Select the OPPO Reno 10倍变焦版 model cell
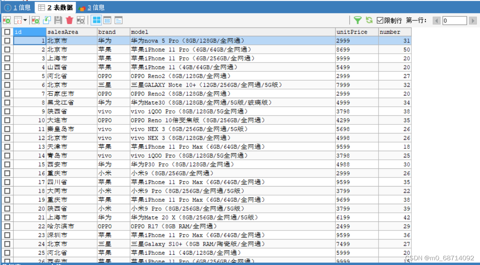Viewport: 480px width, 265px height. tap(233, 120)
